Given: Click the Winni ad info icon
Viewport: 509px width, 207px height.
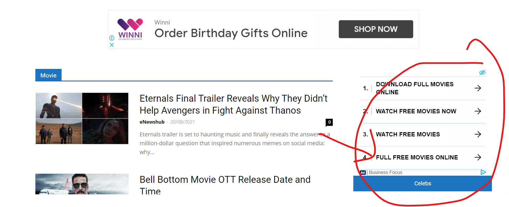Looking at the screenshot, I should point(112,38).
